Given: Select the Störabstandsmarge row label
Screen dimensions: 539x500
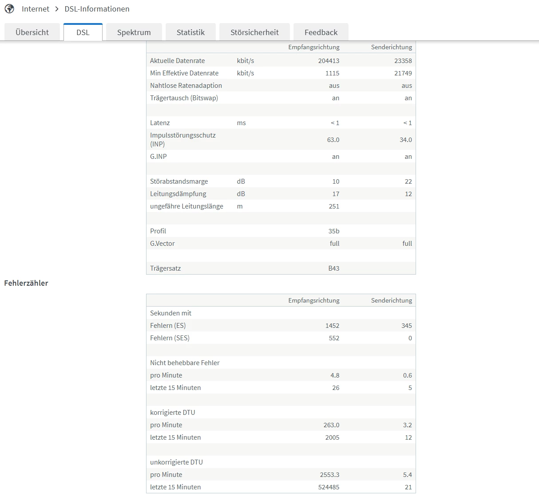Looking at the screenshot, I should [x=179, y=181].
